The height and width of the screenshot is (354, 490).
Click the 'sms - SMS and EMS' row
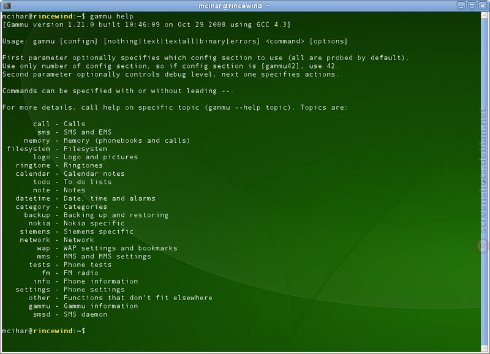(74, 132)
